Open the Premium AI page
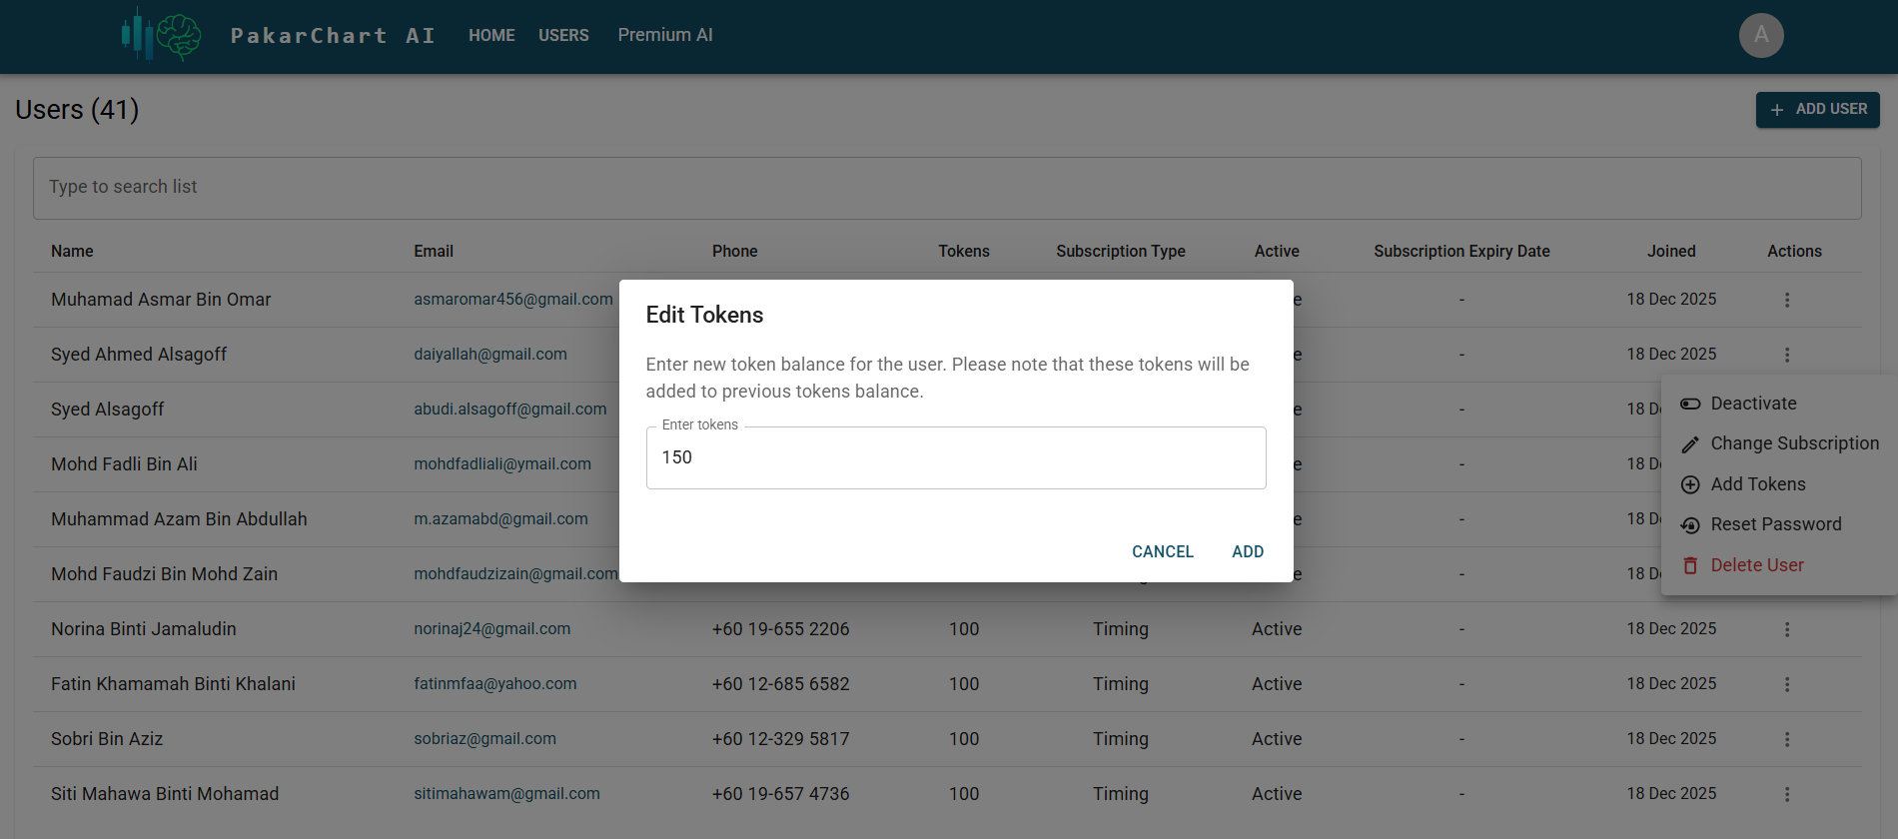 [665, 35]
